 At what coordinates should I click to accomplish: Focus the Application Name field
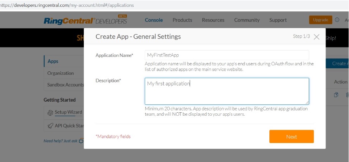pyautogui.click(x=226, y=55)
